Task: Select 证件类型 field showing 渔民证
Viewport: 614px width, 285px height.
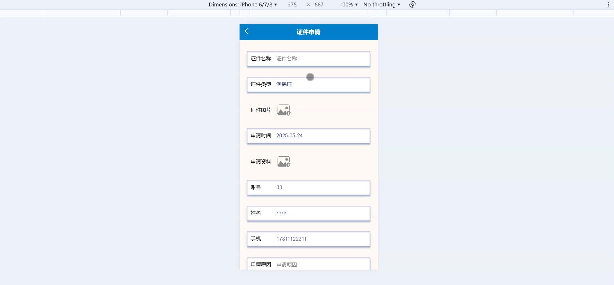Action: pyautogui.click(x=309, y=84)
